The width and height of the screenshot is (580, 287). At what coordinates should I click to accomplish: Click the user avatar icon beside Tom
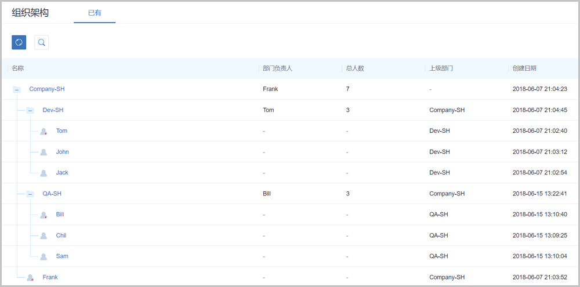[x=43, y=132]
